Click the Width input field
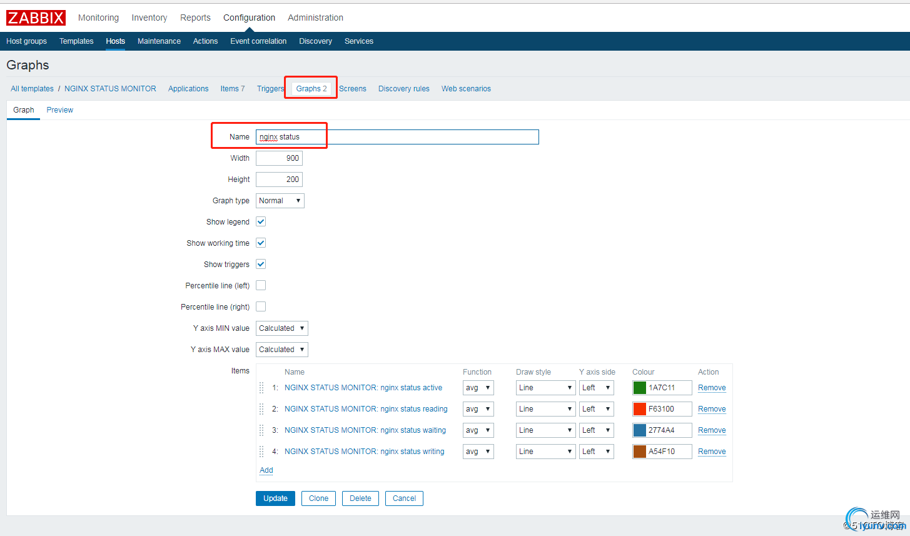 [x=279, y=158]
